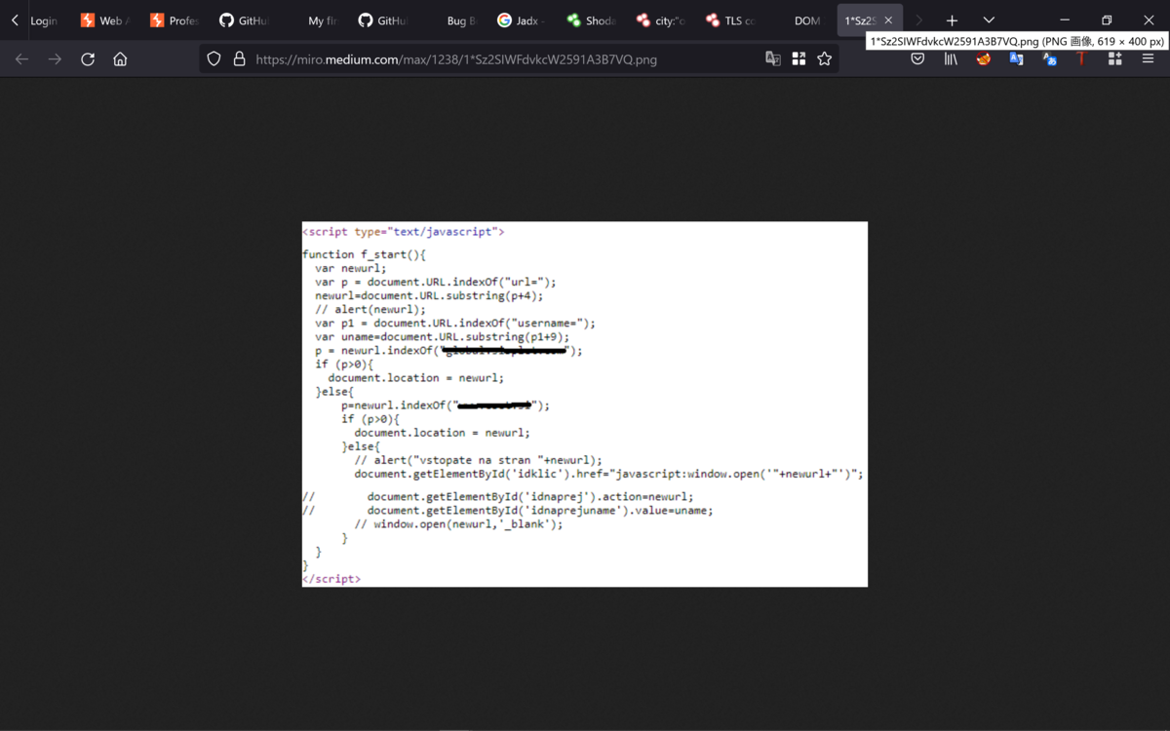Open the orange fox extension icon

pyautogui.click(x=984, y=59)
